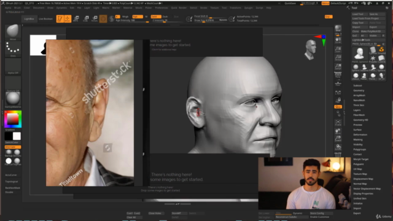The image size is (393, 221).
Task: Activate the Rotate transform icon
Action: coord(95,19)
